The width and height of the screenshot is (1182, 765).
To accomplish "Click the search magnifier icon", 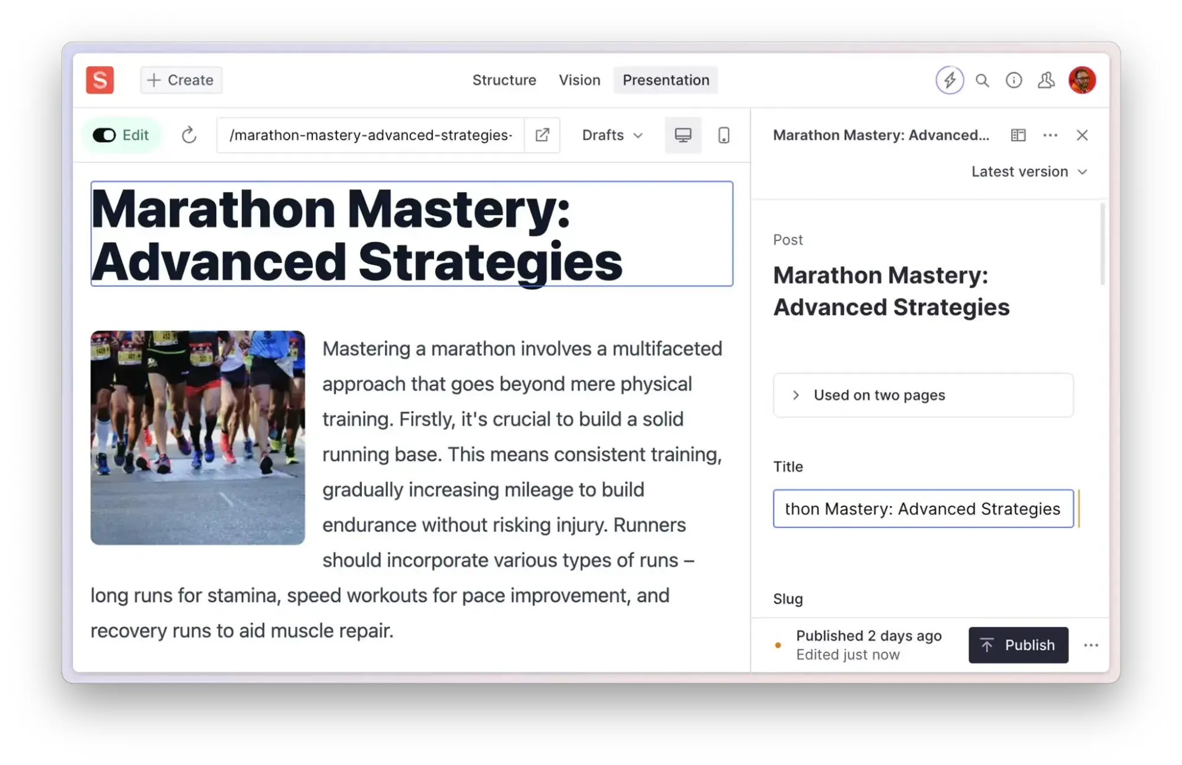I will pos(982,80).
